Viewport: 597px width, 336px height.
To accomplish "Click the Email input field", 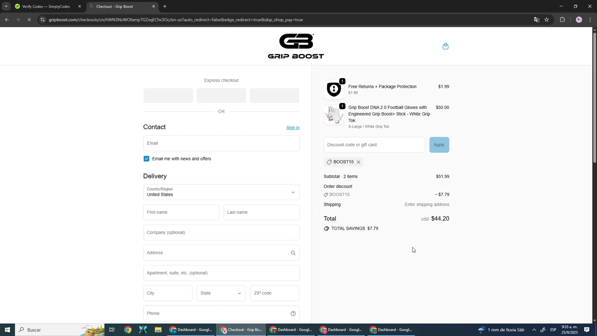I will click(221, 143).
